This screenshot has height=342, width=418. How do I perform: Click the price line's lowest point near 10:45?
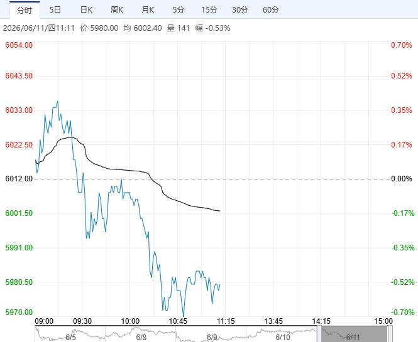[184, 316]
